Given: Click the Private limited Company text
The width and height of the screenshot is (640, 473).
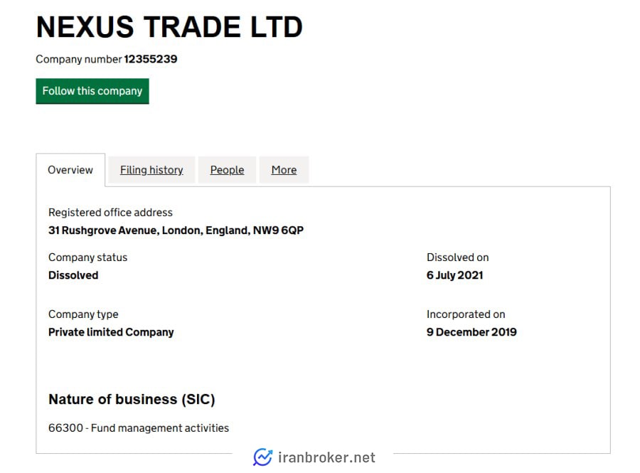Looking at the screenshot, I should tap(111, 332).
